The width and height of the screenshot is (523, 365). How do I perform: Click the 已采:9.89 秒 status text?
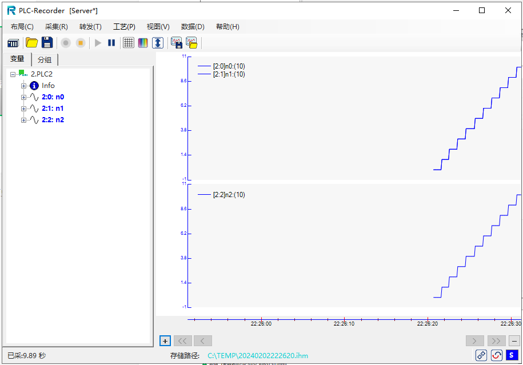27,356
